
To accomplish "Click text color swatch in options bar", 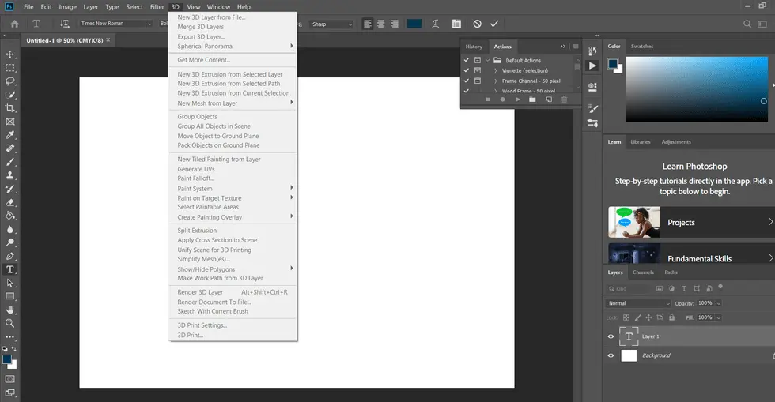I will point(414,24).
